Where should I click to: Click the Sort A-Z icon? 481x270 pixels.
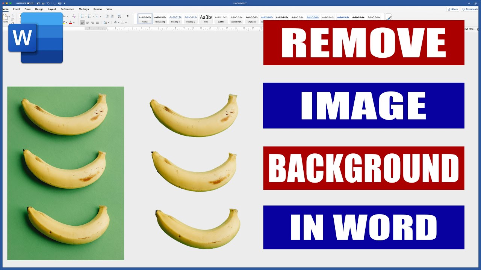pos(120,16)
